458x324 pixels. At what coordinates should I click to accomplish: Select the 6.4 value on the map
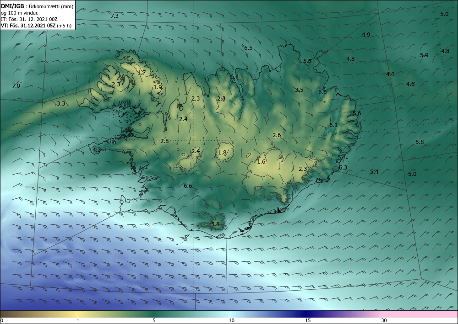[x=234, y=76]
